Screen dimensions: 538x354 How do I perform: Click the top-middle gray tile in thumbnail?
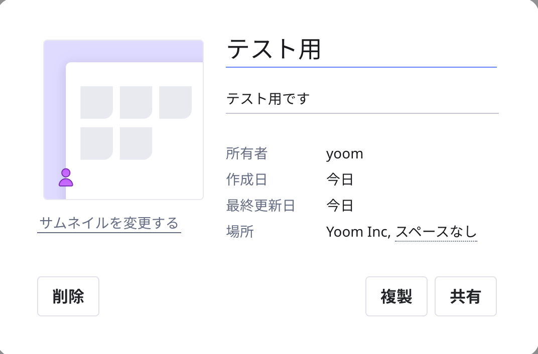136,102
